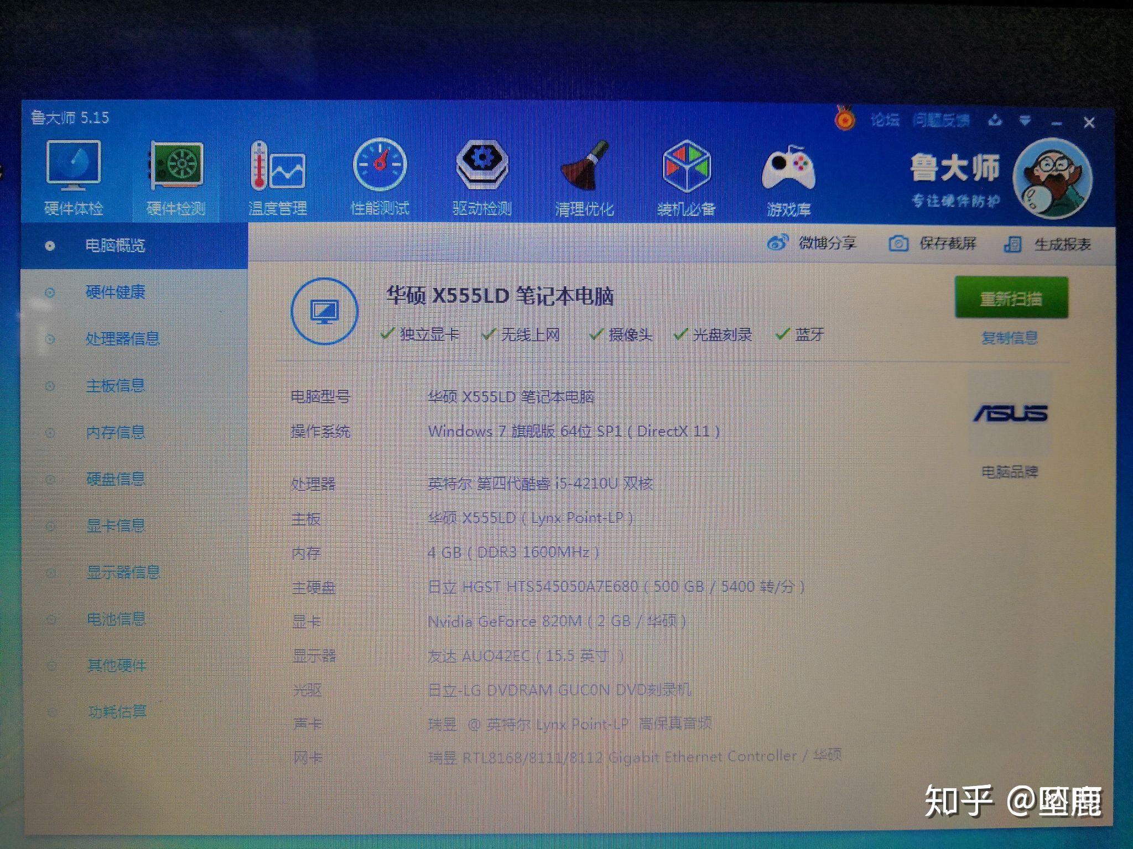Click the Weibo share icon

coord(777,243)
